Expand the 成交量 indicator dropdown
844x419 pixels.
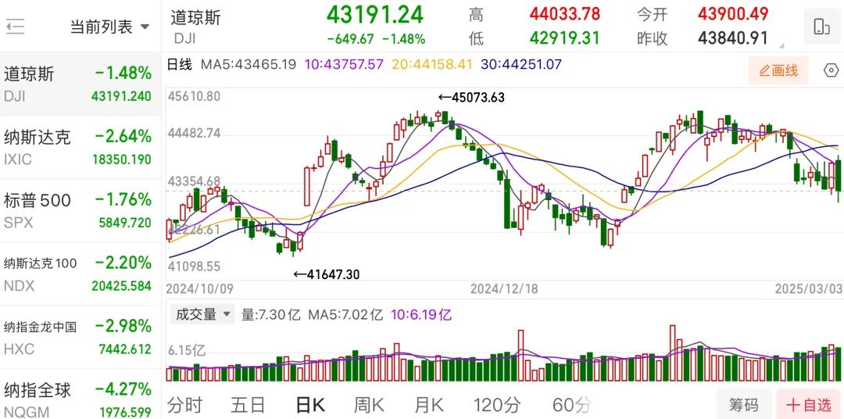click(204, 315)
